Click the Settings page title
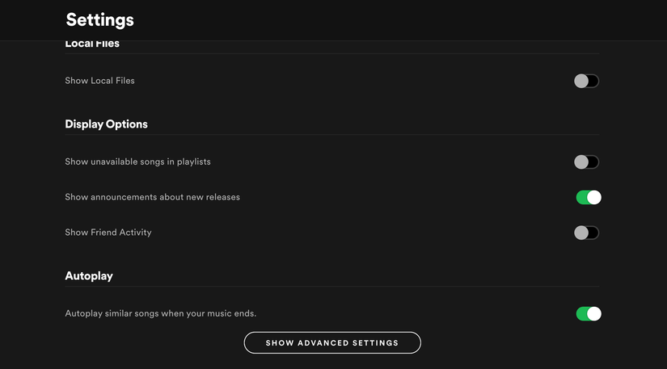667x369 pixels. tap(99, 19)
